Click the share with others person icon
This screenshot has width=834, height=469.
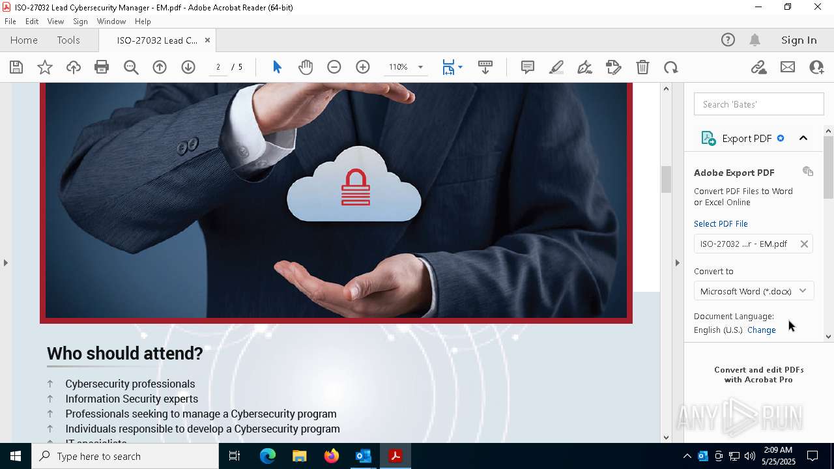816,67
